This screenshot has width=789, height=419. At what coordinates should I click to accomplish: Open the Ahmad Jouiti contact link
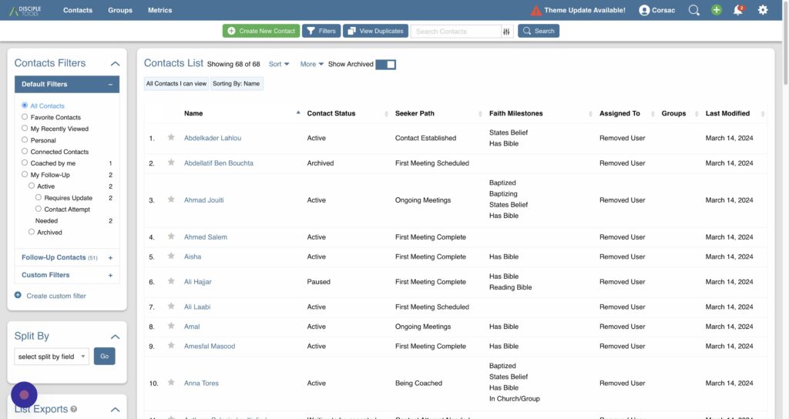pos(203,200)
